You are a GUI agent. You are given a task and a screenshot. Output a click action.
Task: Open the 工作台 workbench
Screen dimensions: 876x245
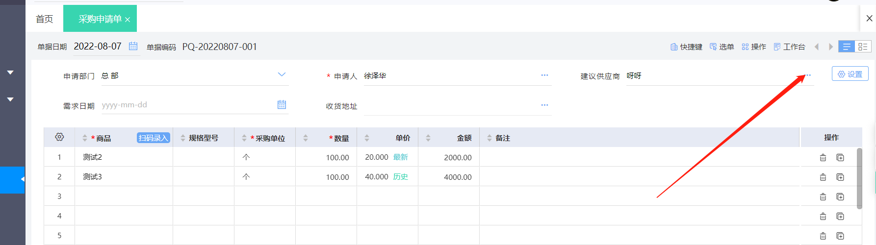coord(789,47)
